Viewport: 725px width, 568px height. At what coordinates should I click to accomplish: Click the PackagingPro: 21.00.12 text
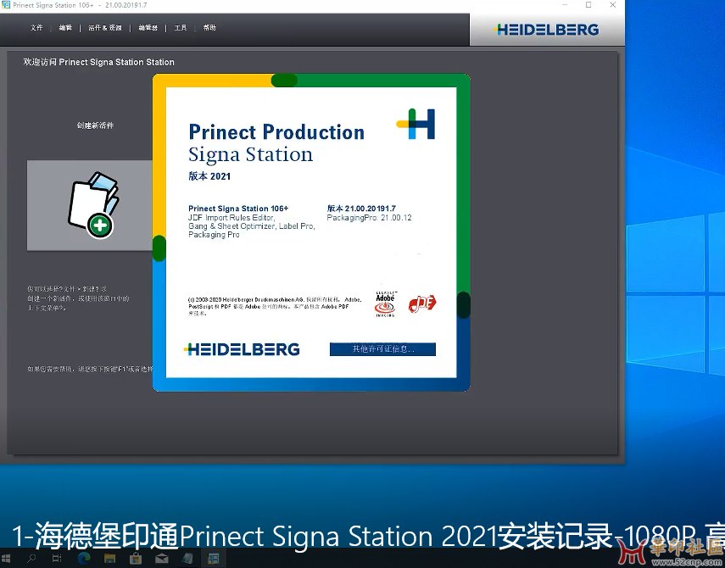[x=369, y=218]
